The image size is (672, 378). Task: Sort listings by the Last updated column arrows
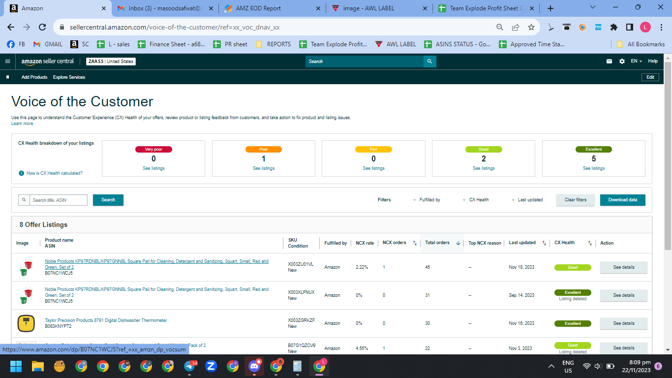(x=544, y=243)
